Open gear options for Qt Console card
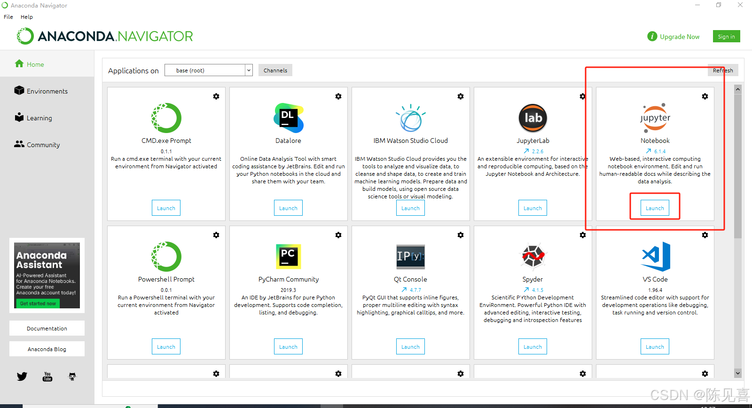 click(461, 235)
